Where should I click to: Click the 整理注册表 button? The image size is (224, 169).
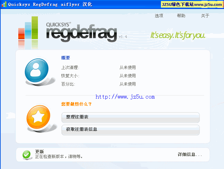click(130, 117)
